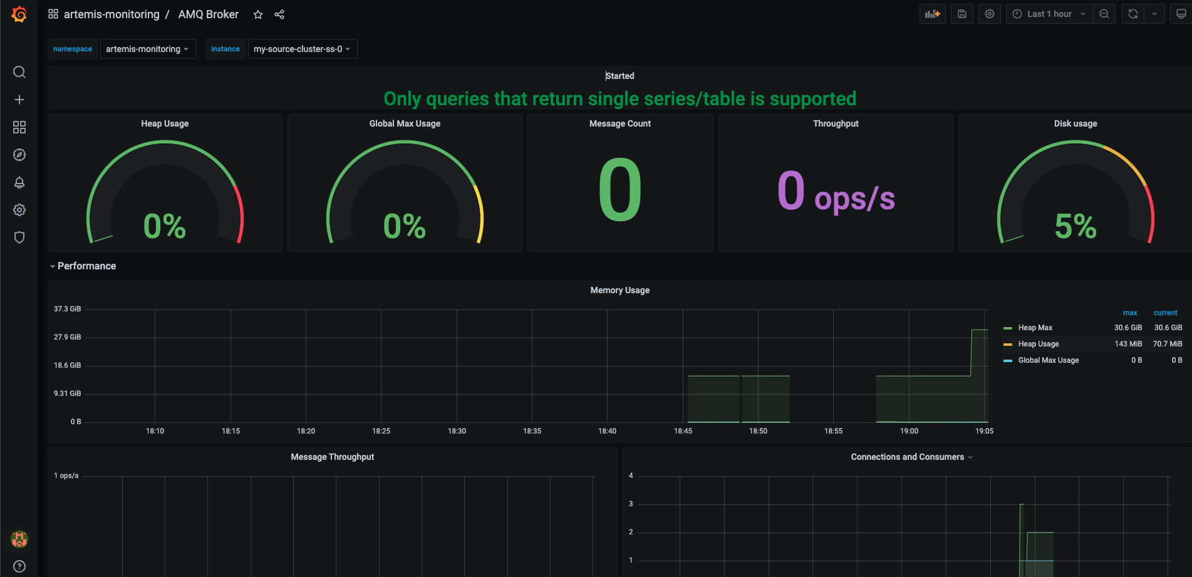Click the 0 ops/s throughput value

pyautogui.click(x=836, y=192)
